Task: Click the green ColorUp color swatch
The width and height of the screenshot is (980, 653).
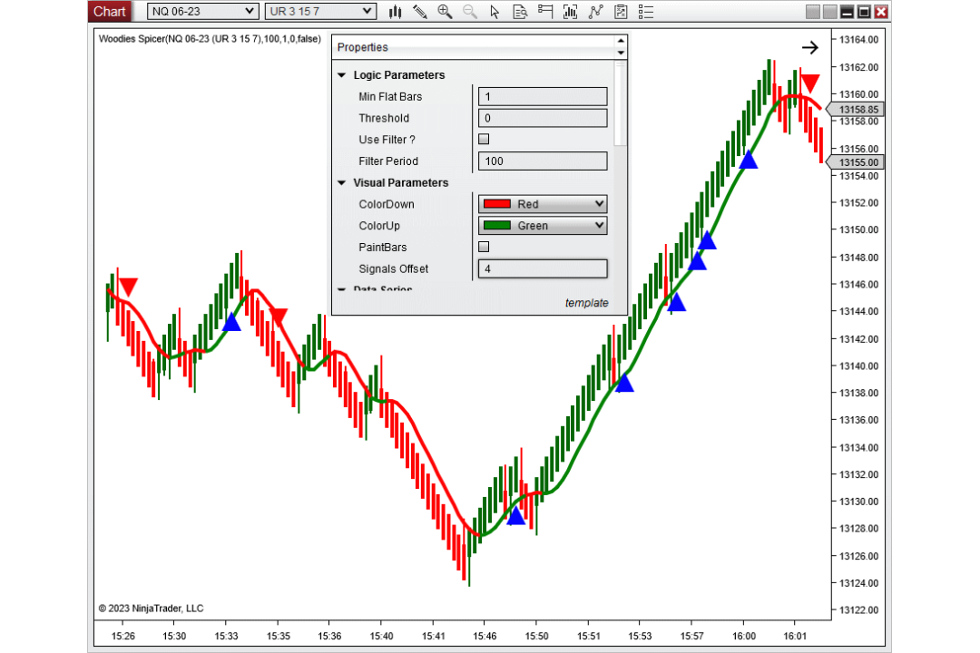Action: tap(497, 226)
